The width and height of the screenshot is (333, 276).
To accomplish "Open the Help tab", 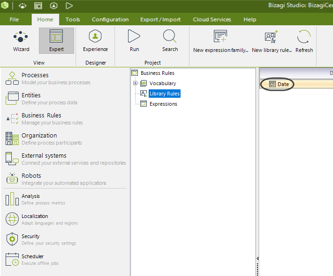I will pos(250,20).
